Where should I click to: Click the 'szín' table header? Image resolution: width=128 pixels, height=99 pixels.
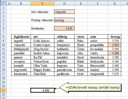click(x=98, y=37)
